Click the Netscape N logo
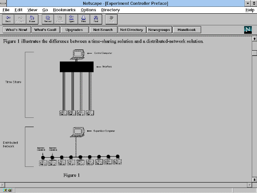257x193 pixels. (x=248, y=30)
